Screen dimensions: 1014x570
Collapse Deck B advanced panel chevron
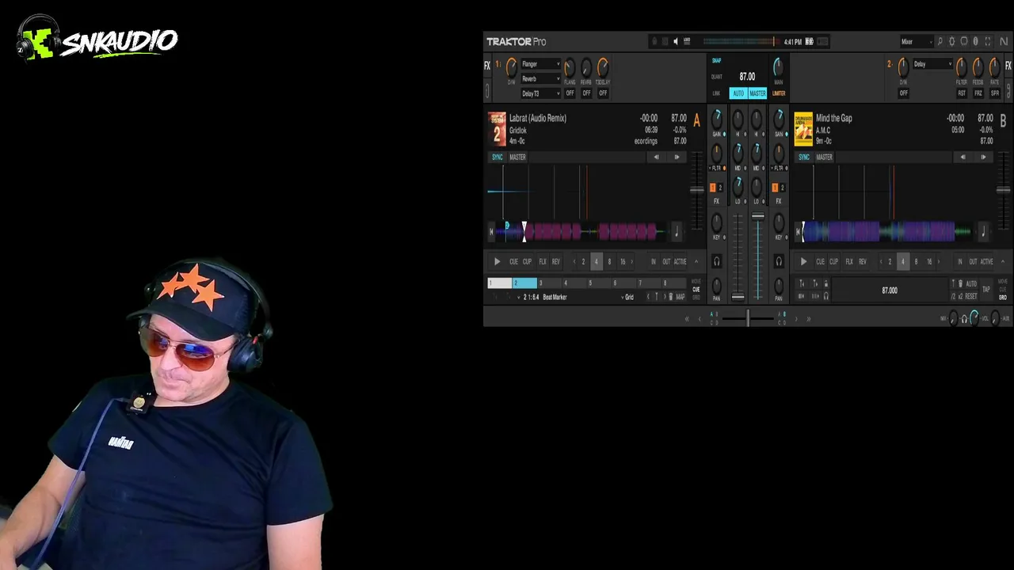[1003, 262]
